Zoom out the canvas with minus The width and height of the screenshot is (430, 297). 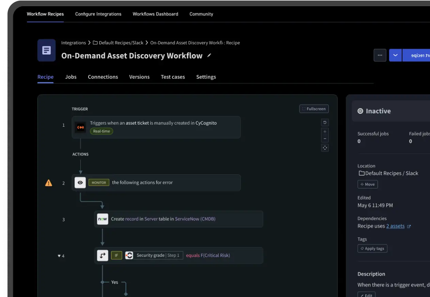325,139
